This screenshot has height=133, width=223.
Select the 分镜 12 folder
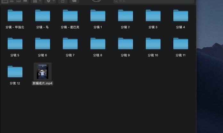click(15, 72)
